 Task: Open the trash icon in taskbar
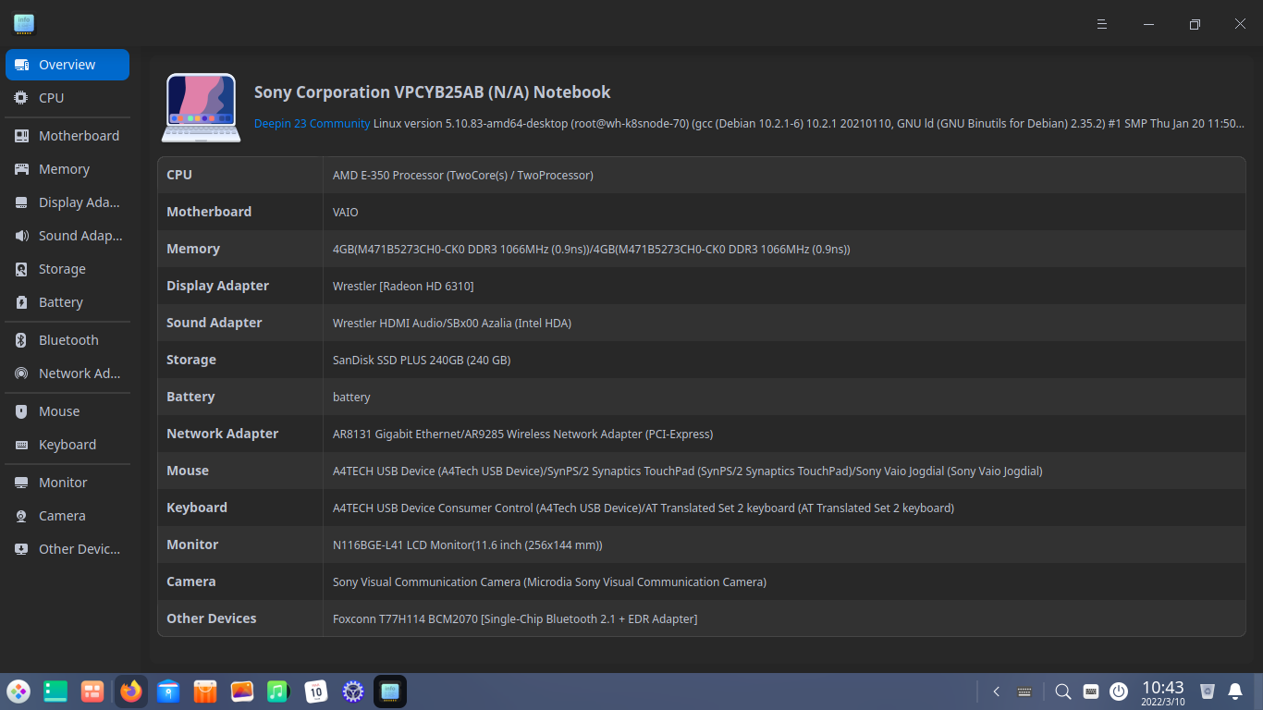pyautogui.click(x=1208, y=692)
